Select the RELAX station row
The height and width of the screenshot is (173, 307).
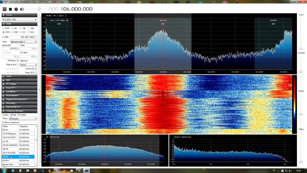[18, 130]
